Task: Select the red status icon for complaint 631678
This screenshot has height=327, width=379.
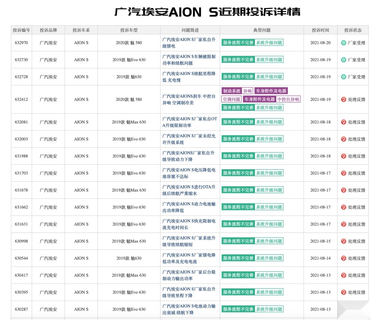Action: pos(343,190)
